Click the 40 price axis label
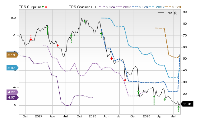 (185, 70)
